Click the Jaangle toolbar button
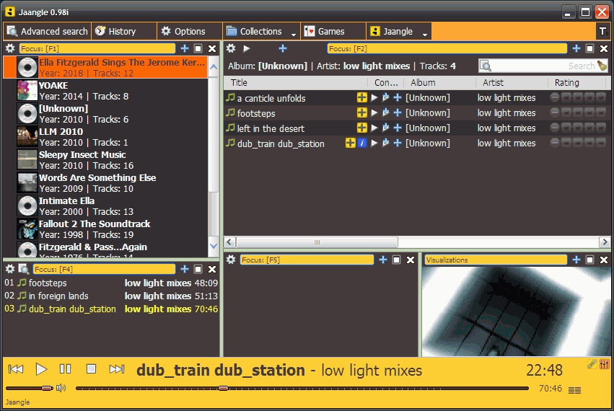 pyautogui.click(x=392, y=31)
